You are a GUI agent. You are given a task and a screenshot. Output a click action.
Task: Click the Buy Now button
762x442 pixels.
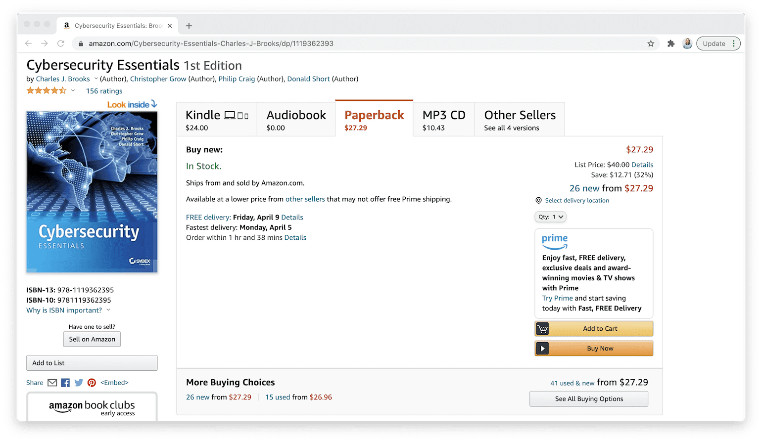593,348
